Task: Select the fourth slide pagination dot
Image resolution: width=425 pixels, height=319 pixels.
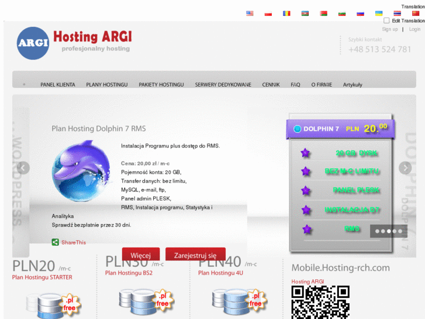Action: tap(395, 231)
